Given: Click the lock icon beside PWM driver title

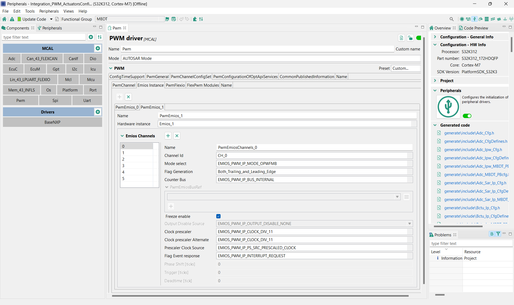Looking at the screenshot, I should click(410, 38).
